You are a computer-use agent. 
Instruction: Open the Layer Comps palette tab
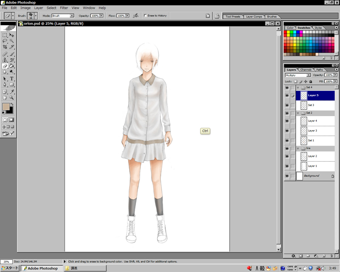pos(253,17)
